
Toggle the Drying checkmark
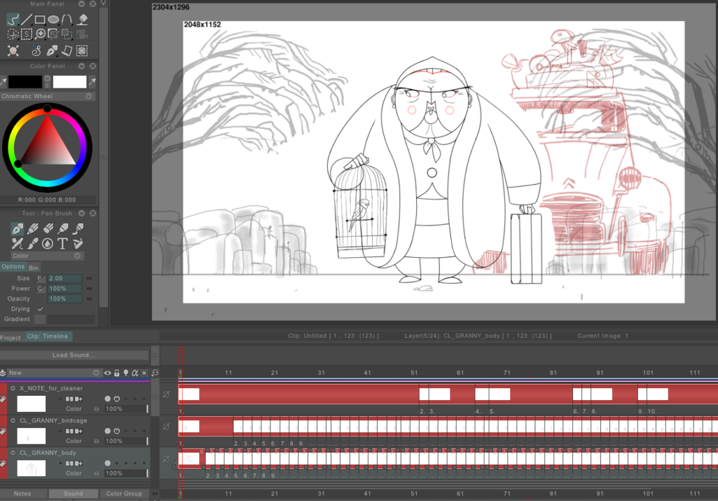40,309
